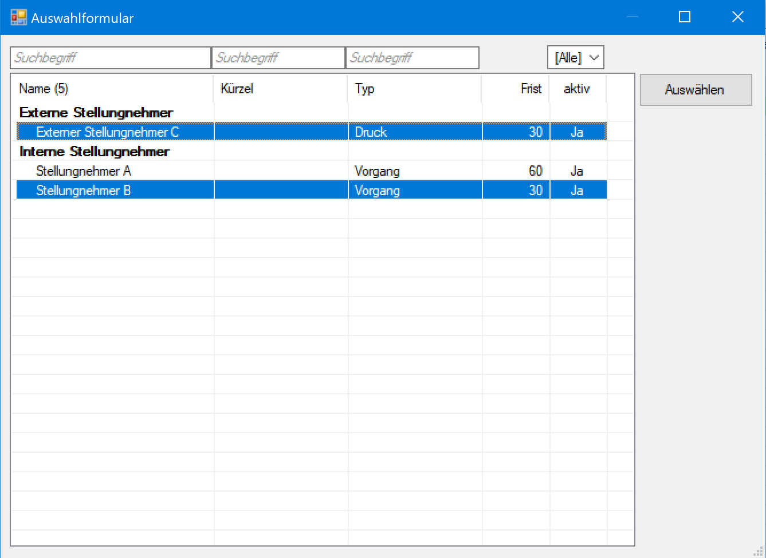Viewport: 766px width, 558px height.
Task: Sort list by aktiv column header
Action: click(577, 89)
